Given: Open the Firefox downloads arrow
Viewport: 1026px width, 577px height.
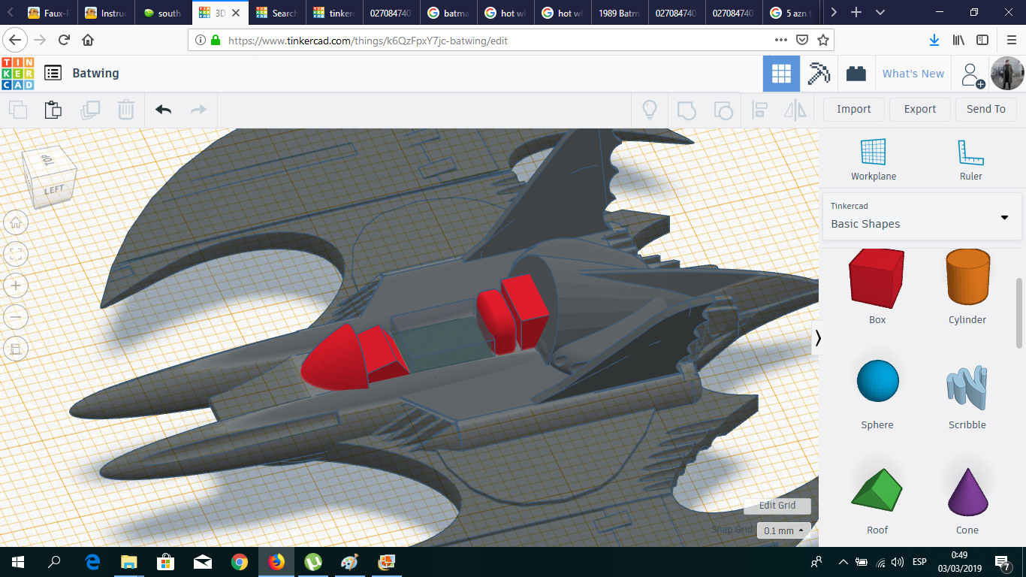Looking at the screenshot, I should [x=934, y=40].
